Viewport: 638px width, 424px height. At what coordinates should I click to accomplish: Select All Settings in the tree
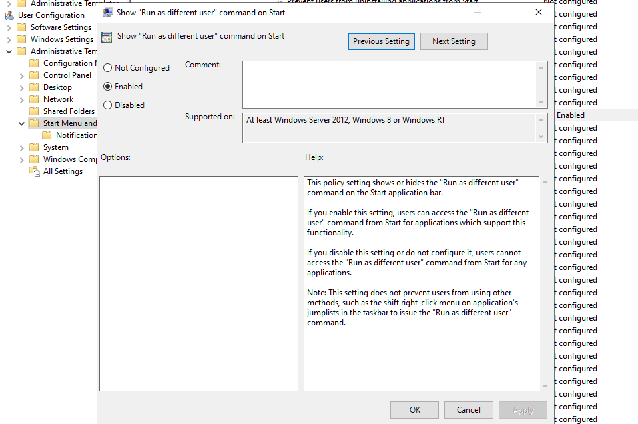63,171
